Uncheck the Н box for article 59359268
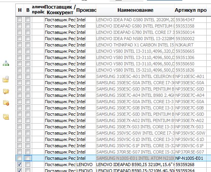Screen dimensions: 211x172 (x=20, y=164)
